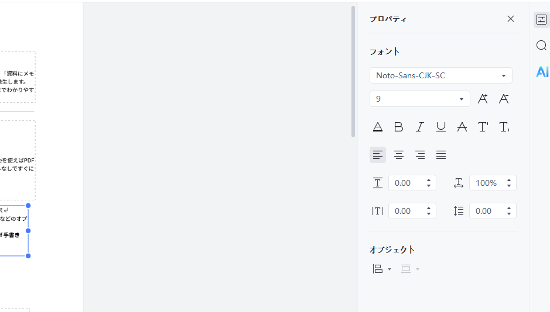Click the text block containing 資料にメモ
Screen dimensions: 550x312
[18, 77]
